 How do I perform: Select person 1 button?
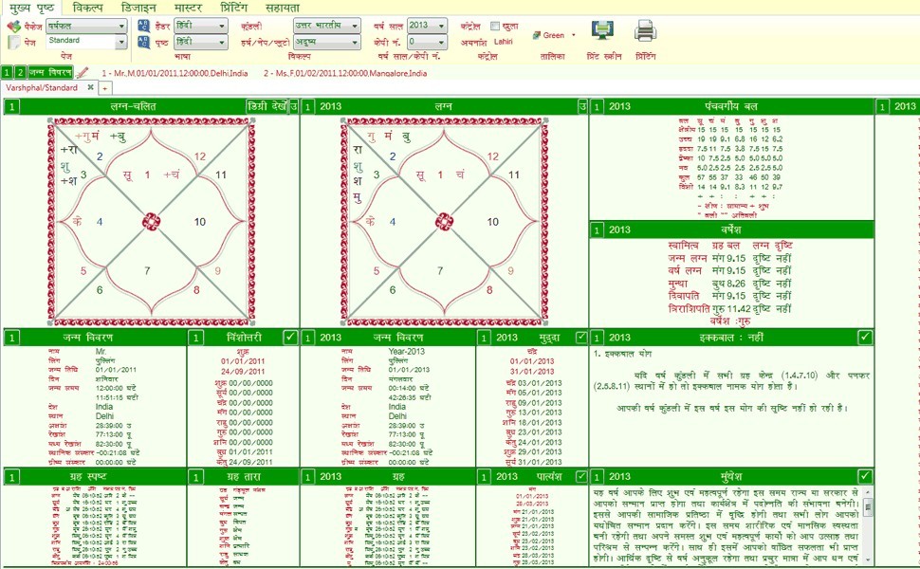click(x=7, y=72)
